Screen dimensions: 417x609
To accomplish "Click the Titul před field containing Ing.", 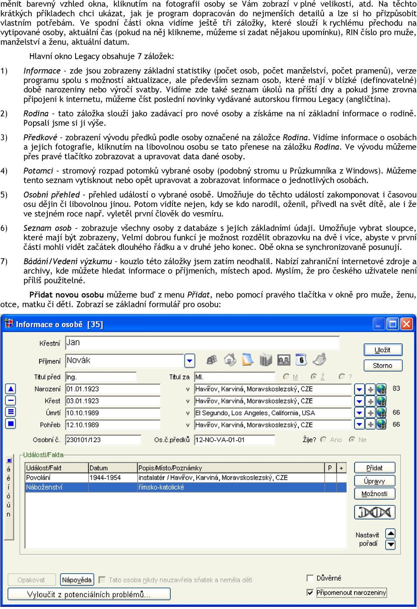I will (x=101, y=377).
